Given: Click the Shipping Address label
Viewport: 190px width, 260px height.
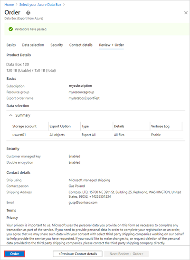Looking at the screenshot, I should pos(19,192).
